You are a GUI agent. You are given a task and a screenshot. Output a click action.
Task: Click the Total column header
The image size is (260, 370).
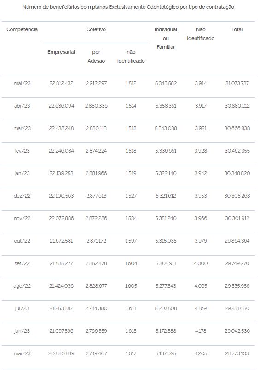click(237, 29)
